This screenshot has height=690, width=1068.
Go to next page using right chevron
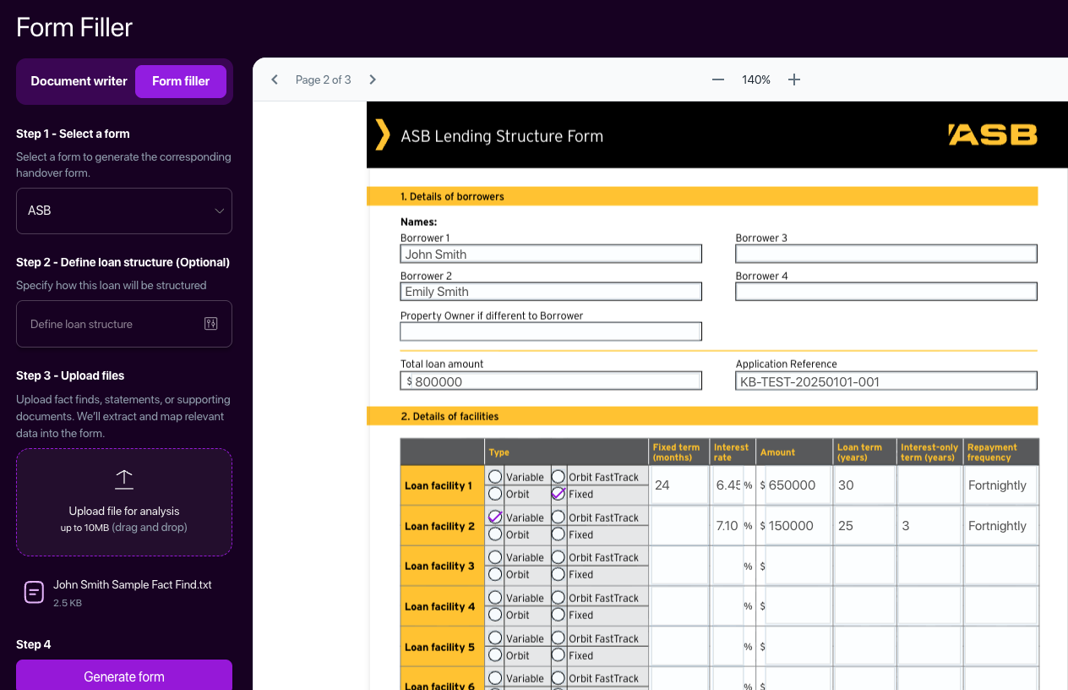pos(373,79)
